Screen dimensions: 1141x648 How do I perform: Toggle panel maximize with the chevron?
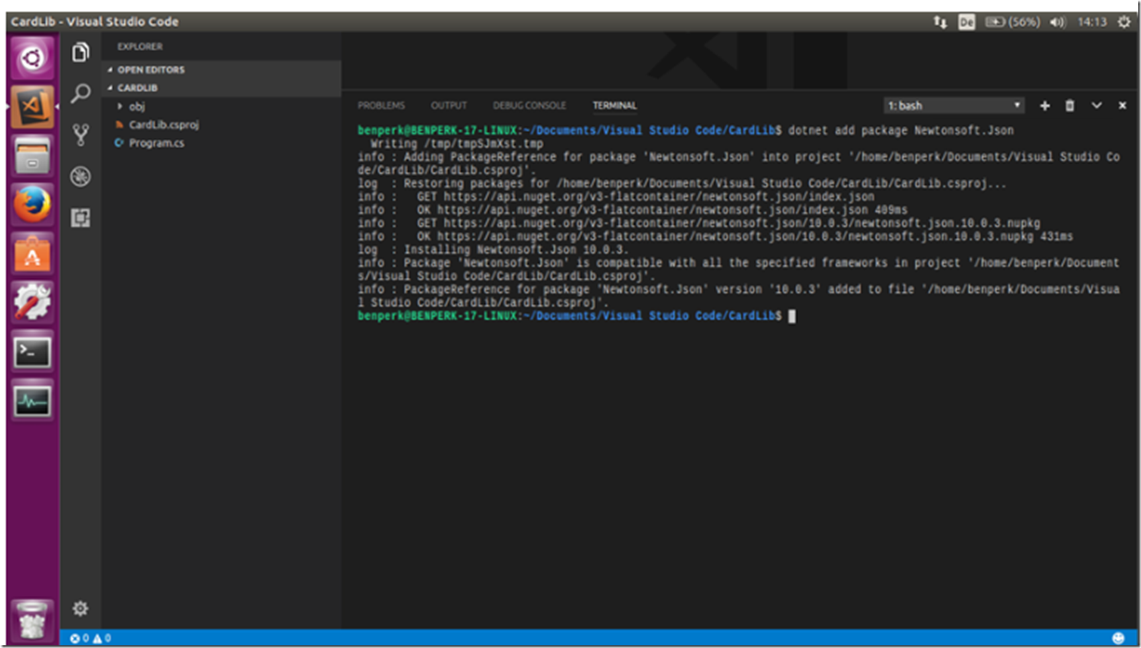(x=1097, y=105)
